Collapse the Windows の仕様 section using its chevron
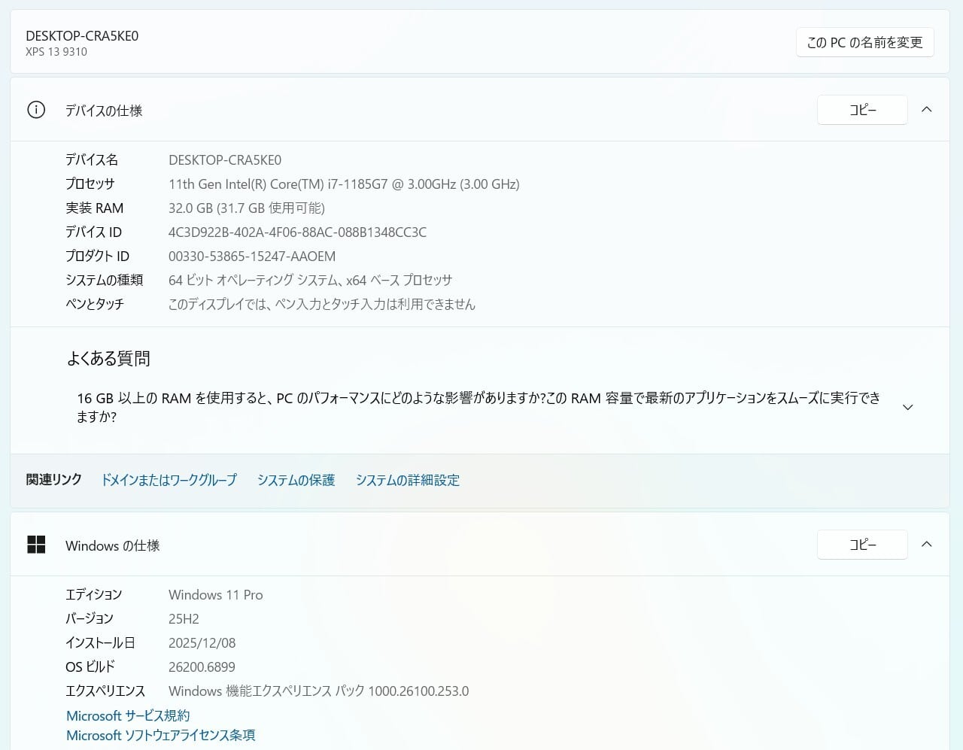Viewport: 963px width, 750px height. [927, 545]
